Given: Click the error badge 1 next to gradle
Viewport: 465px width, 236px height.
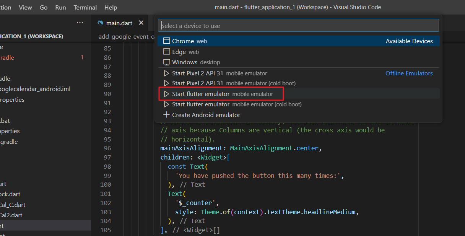Looking at the screenshot, I should [82, 57].
